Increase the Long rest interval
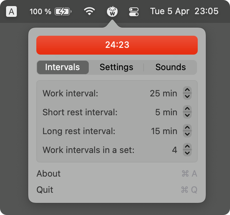Screen dimensions: 230x215 [x=188, y=128]
